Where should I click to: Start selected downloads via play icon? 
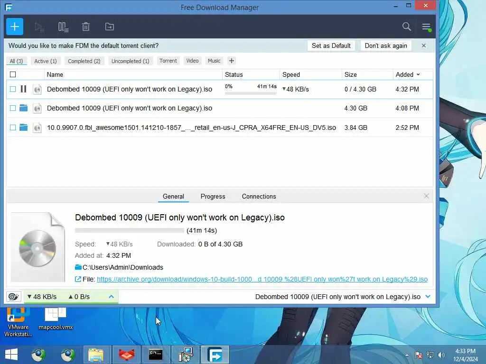coord(39,27)
